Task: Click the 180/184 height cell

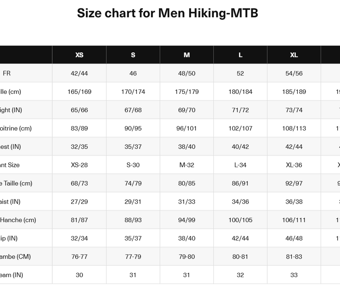Action: pyautogui.click(x=240, y=92)
